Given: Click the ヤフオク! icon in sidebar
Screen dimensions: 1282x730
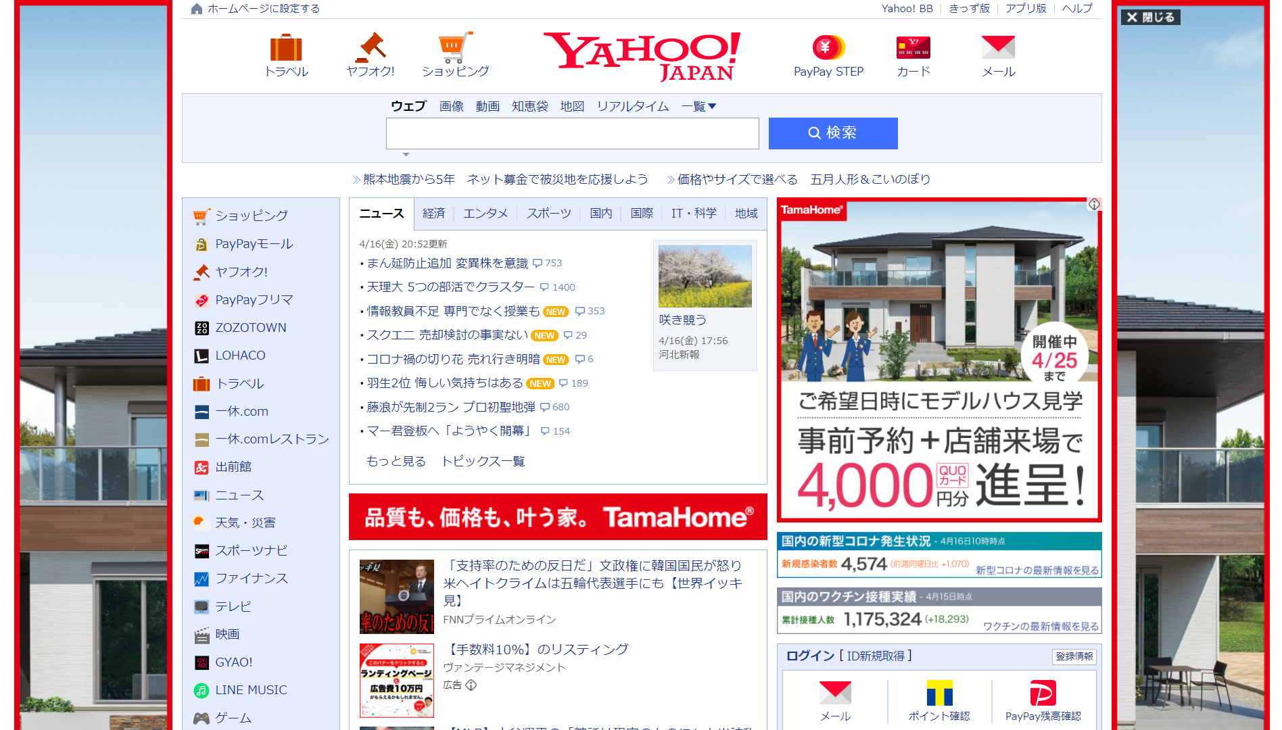Looking at the screenshot, I should 201,272.
